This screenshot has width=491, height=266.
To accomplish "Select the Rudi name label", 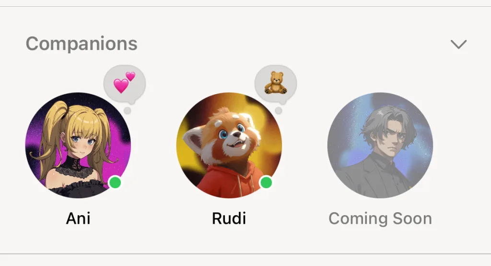I will (229, 218).
